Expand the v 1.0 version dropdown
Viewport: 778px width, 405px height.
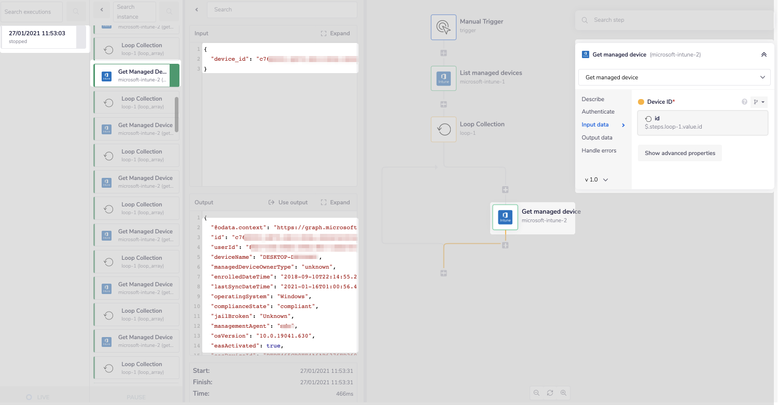click(595, 179)
